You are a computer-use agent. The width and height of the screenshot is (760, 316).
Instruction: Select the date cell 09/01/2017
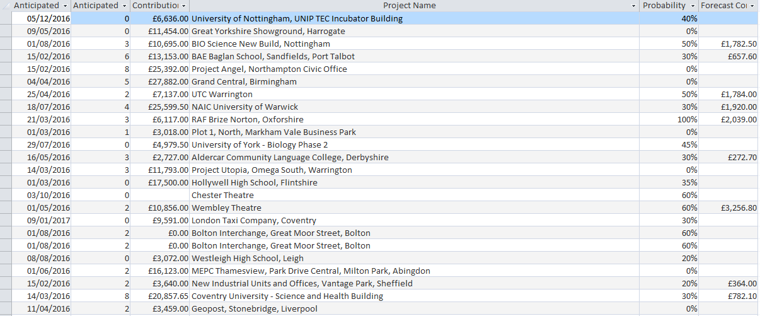[x=42, y=220]
